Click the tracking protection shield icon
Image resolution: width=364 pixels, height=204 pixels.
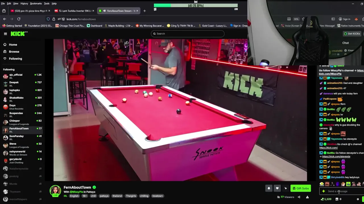(48, 19)
